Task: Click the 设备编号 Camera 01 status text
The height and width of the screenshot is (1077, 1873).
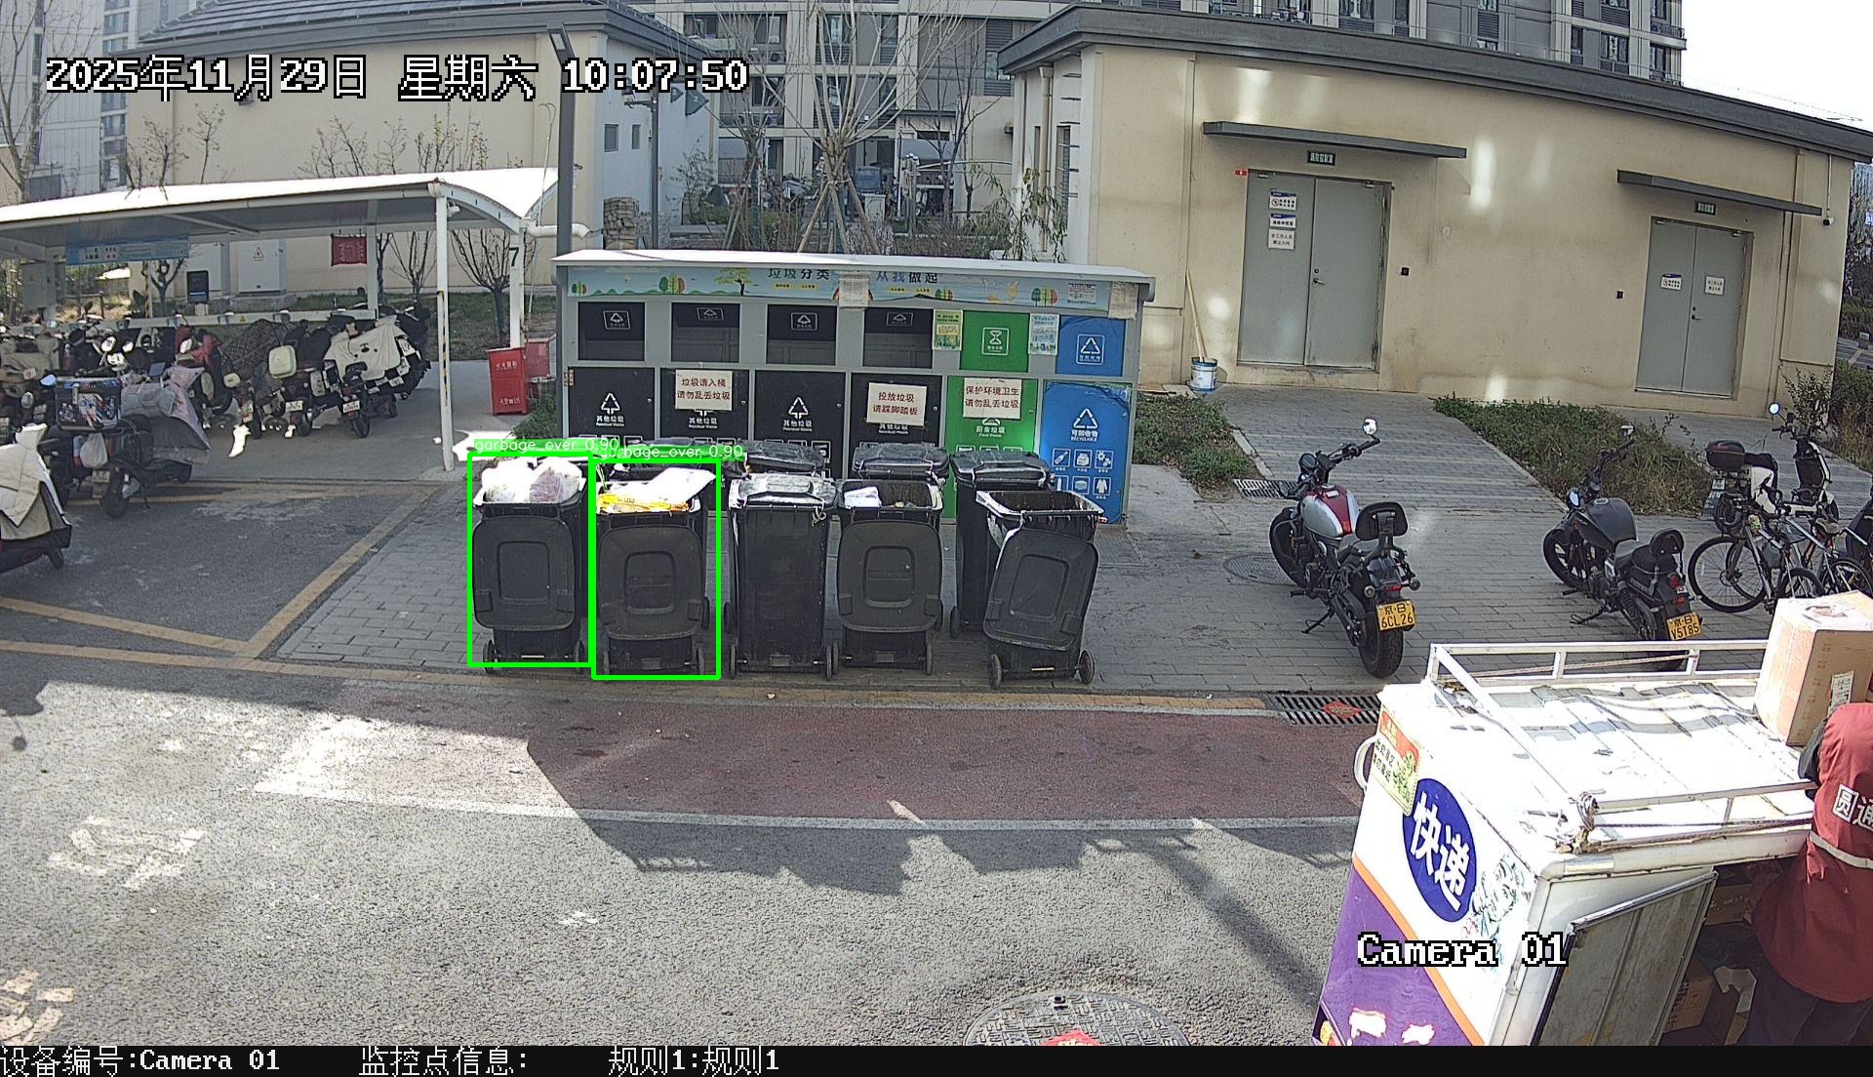Action: pyautogui.click(x=139, y=1060)
